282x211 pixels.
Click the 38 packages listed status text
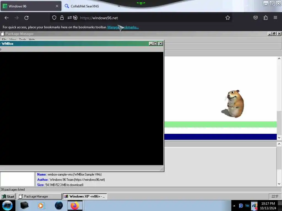click(x=13, y=190)
